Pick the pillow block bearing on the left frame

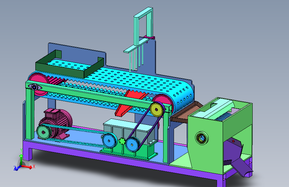(34, 87)
